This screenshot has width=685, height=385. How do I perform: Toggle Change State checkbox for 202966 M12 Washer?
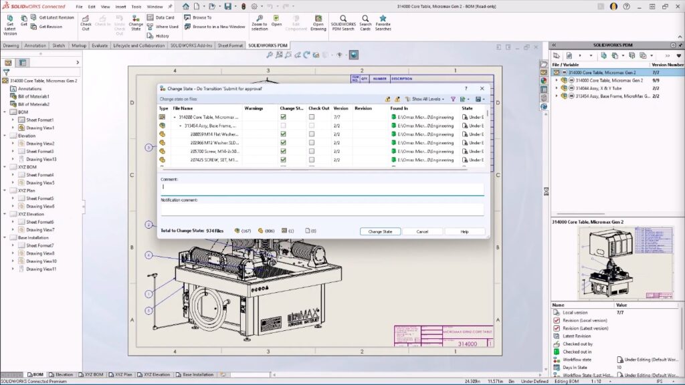tap(283, 143)
